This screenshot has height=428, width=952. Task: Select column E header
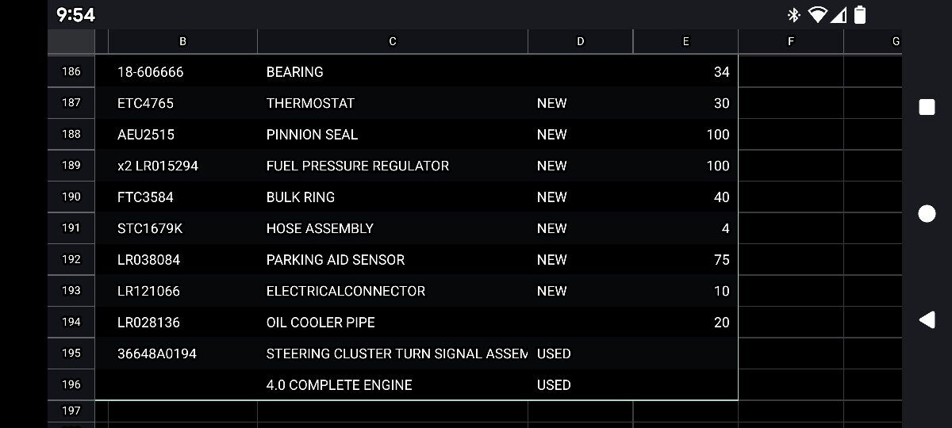[685, 41]
